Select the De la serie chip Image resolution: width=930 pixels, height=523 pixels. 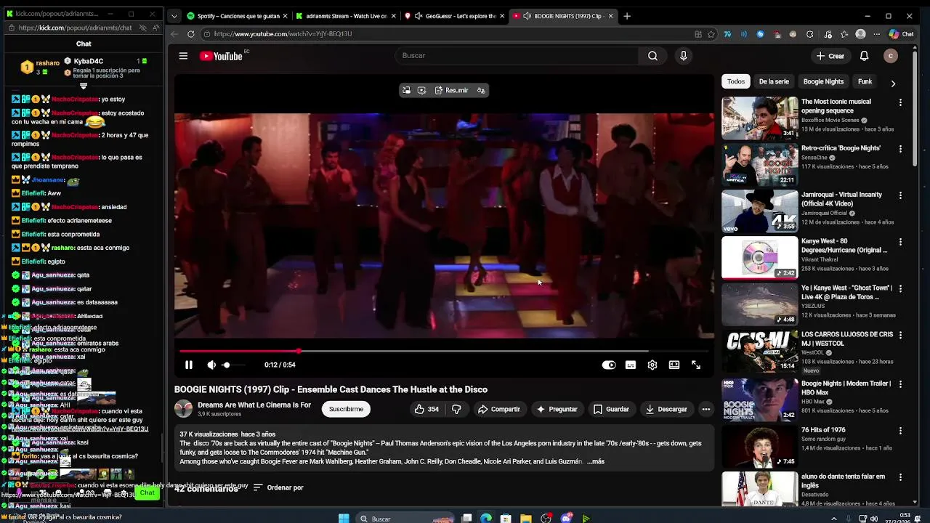coord(774,82)
